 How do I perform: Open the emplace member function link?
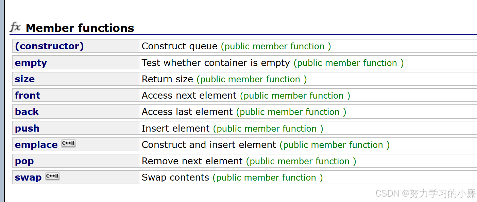[x=36, y=145]
